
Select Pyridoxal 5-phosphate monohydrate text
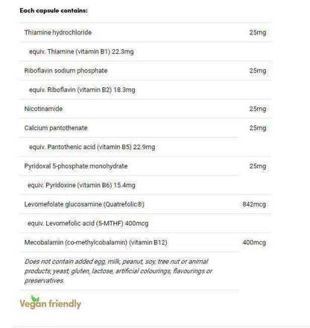coord(76,166)
